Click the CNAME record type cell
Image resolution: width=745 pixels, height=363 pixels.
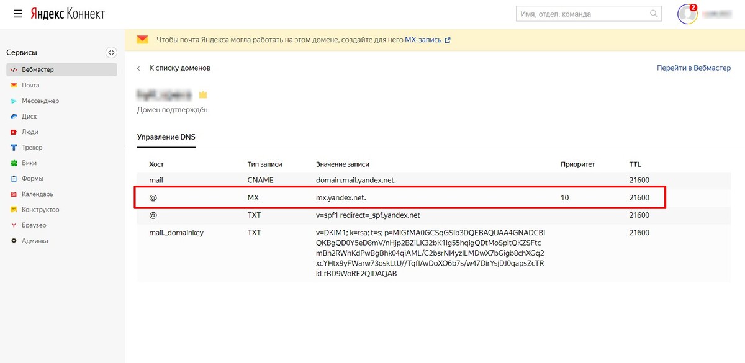[x=260, y=181]
